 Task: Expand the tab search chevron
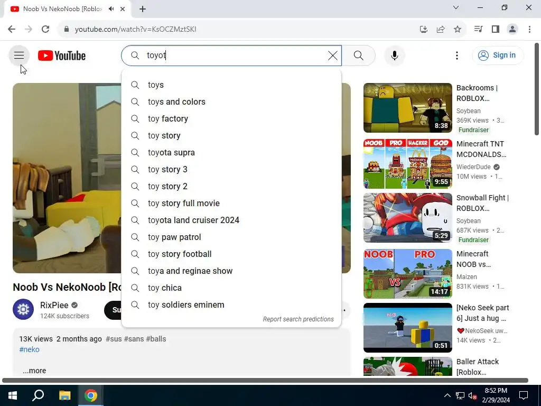(456, 7)
